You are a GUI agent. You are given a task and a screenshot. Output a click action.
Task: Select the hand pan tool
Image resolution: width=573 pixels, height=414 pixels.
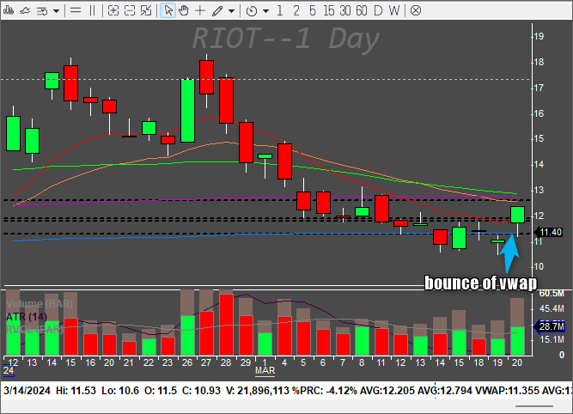coord(184,10)
